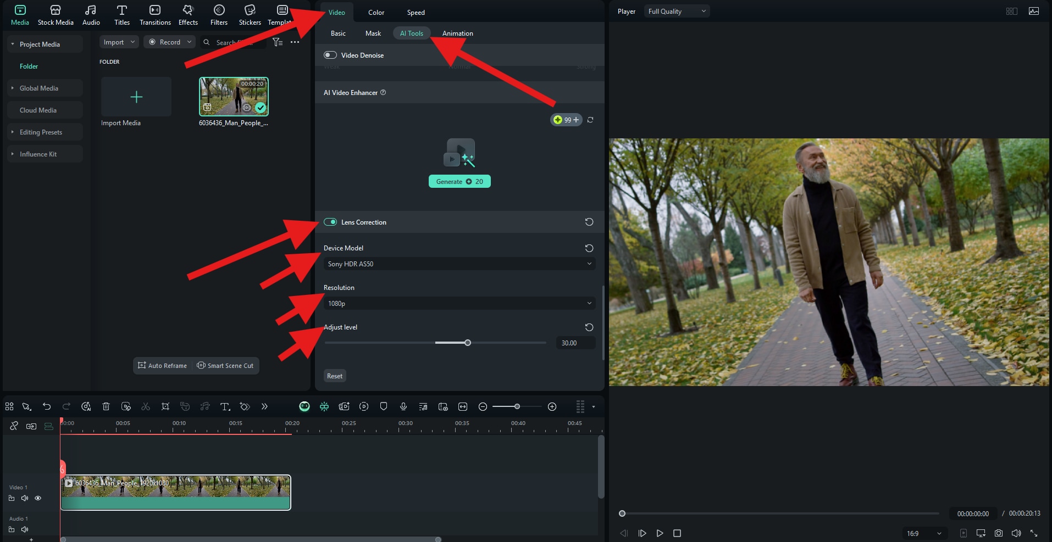Open Cloud Media section
This screenshot has height=542, width=1052.
tap(45, 110)
